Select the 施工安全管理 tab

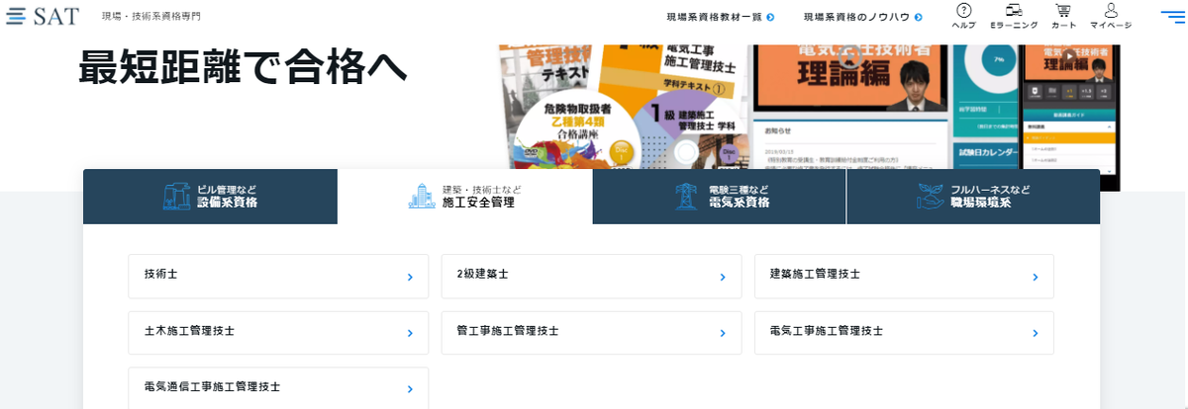pyautogui.click(x=465, y=197)
